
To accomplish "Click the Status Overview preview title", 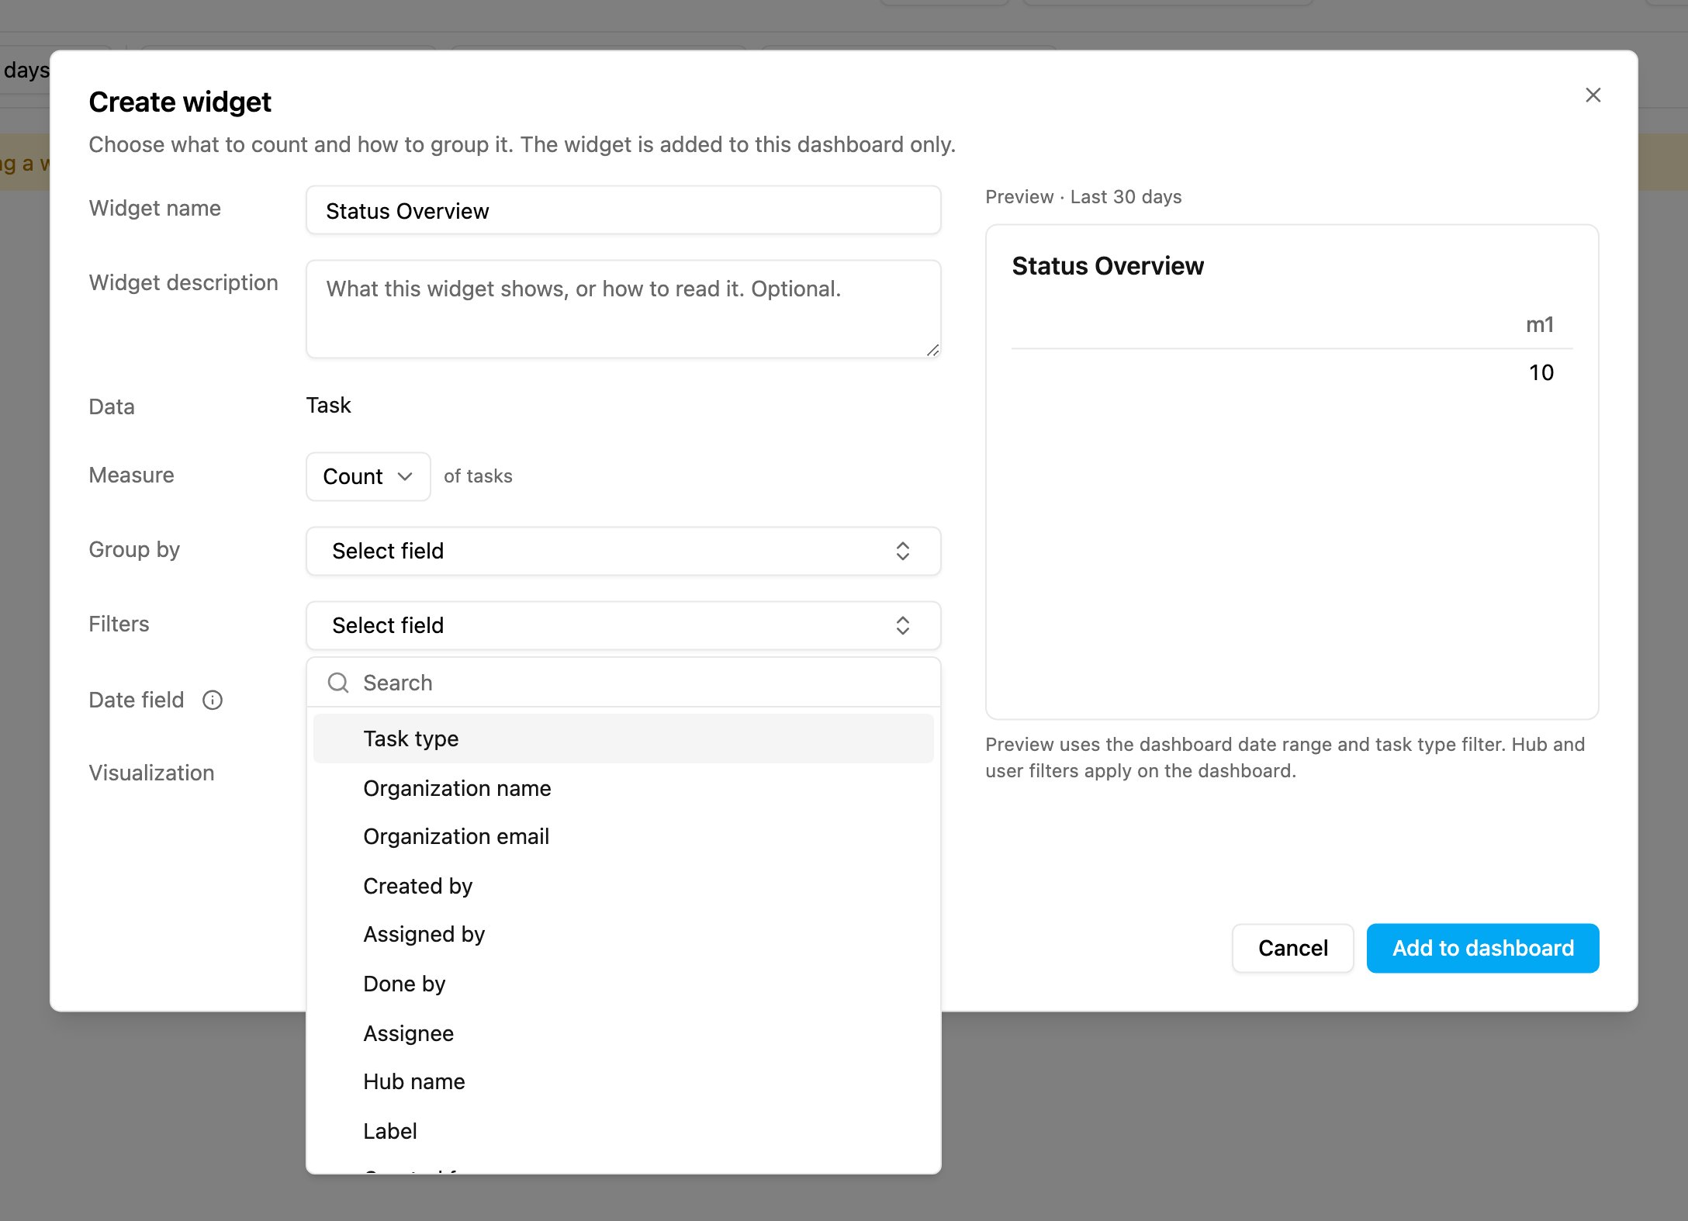I will coord(1108,266).
